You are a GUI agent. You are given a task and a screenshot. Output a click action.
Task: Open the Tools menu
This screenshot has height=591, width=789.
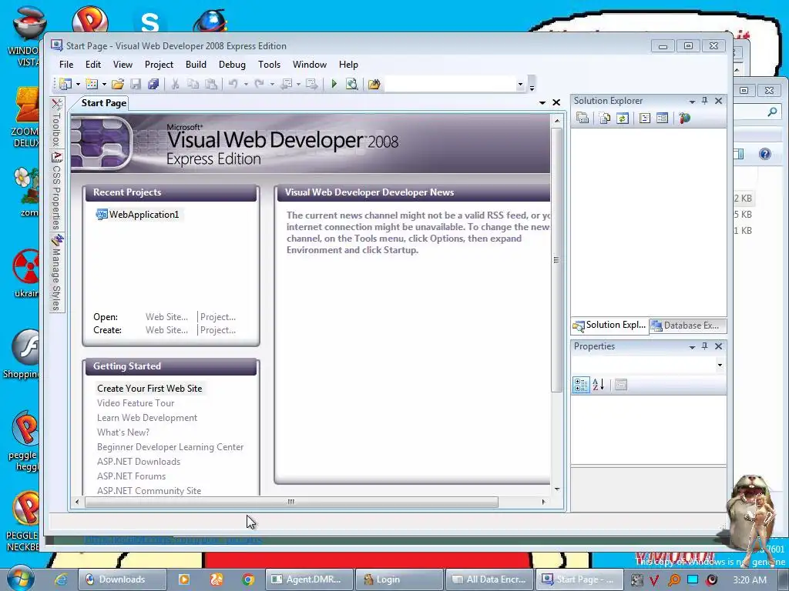click(269, 65)
